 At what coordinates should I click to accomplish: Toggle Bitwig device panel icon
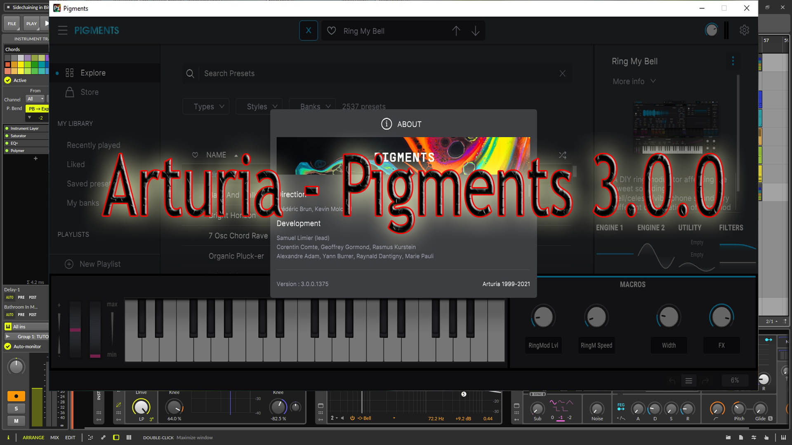[x=116, y=438]
